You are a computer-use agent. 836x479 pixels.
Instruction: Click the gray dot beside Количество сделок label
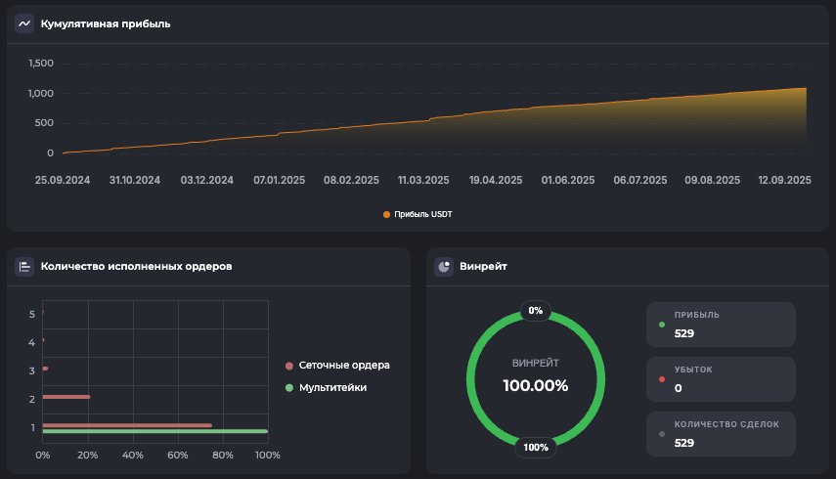(x=662, y=433)
